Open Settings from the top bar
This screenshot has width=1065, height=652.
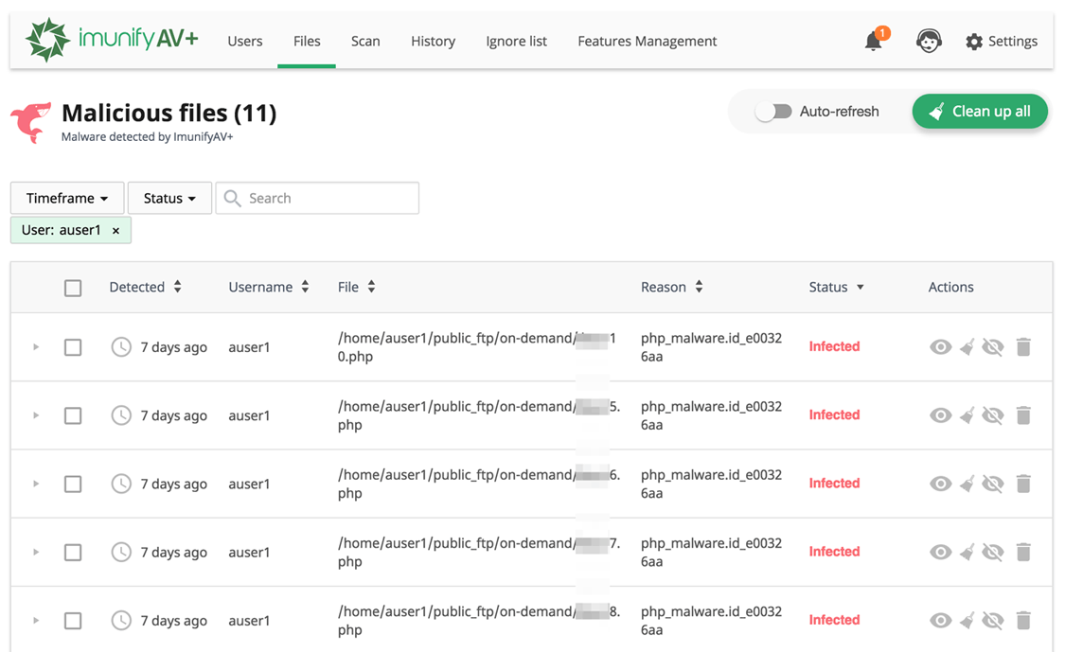[x=1002, y=42]
